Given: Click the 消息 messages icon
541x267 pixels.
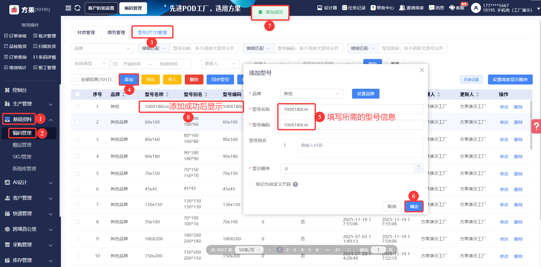Looking at the screenshot, I should pos(431,8).
